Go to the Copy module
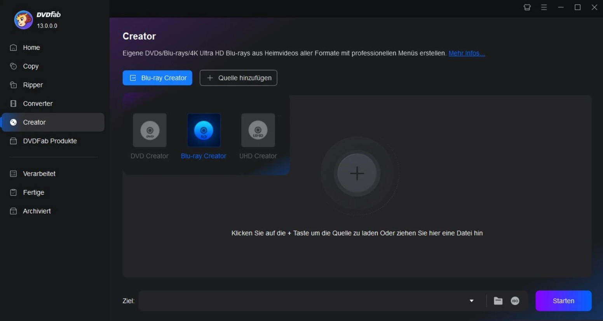603x321 pixels. [53, 66]
